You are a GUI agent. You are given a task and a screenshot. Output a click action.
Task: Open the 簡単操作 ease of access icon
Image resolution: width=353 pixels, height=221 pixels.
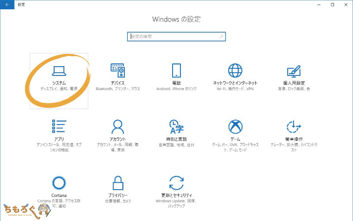294,127
